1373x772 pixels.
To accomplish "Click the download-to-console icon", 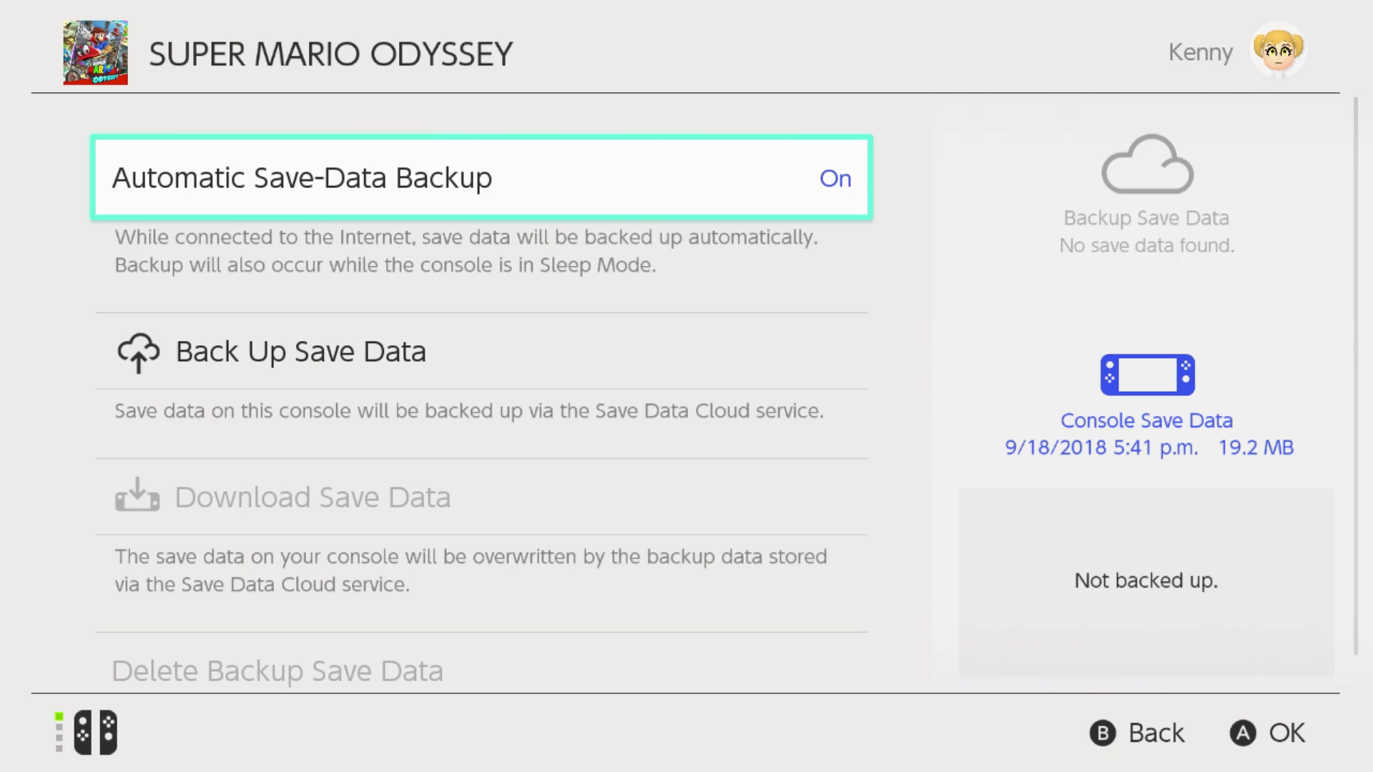I will [137, 495].
